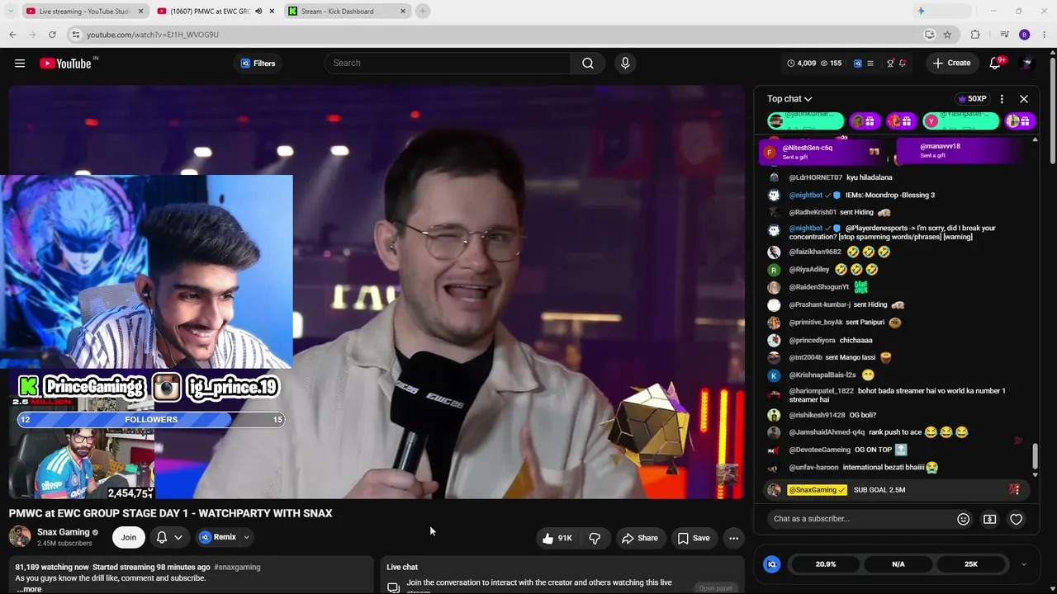Start voice search with the microphone

[x=625, y=64]
